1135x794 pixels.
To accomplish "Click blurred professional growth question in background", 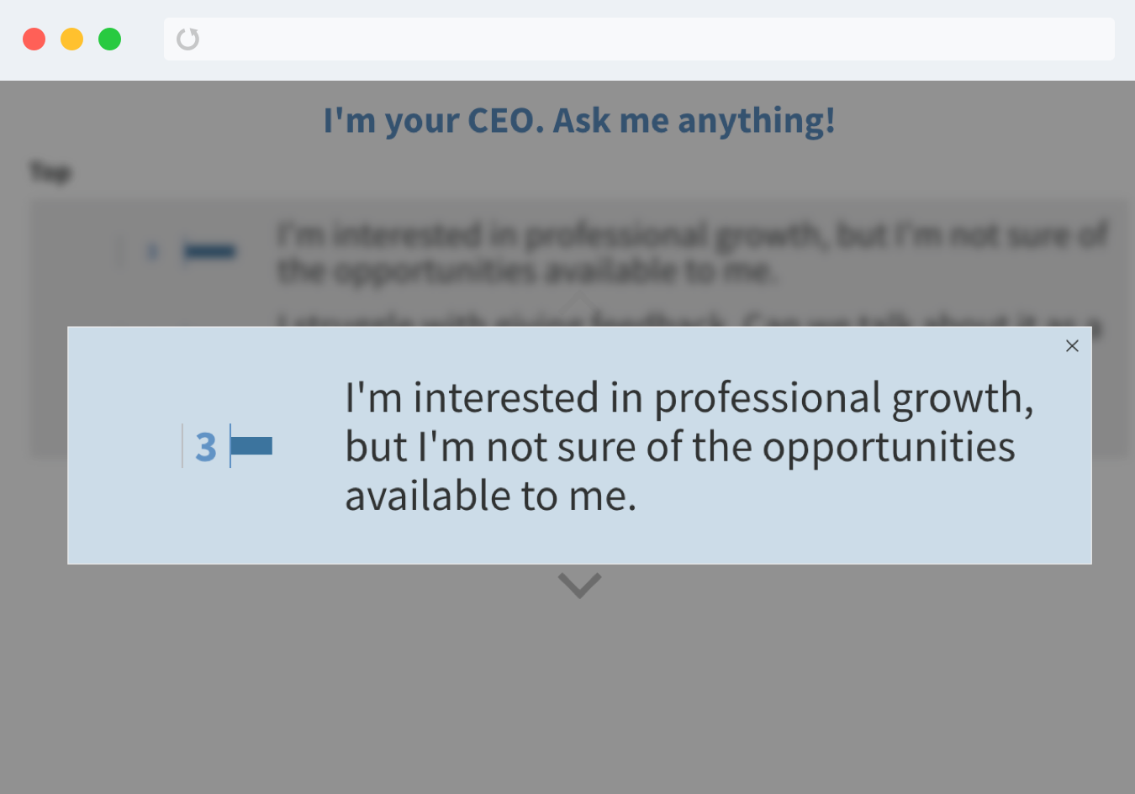I will click(689, 252).
